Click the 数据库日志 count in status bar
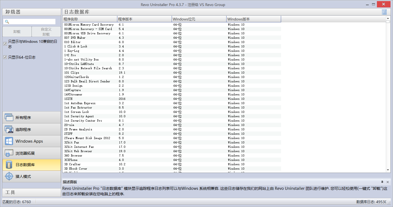This screenshot has height=207, width=393. pos(371,202)
